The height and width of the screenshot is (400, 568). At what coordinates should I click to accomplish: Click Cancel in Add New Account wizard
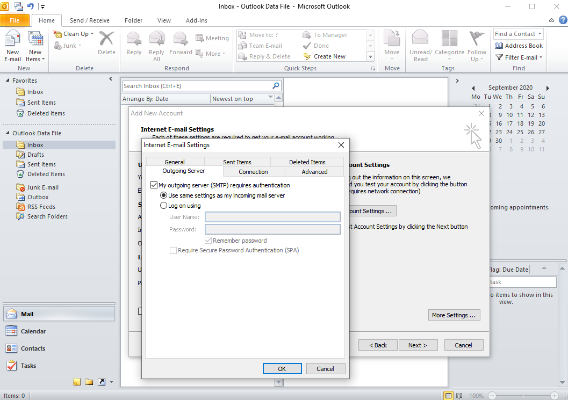pos(464,345)
